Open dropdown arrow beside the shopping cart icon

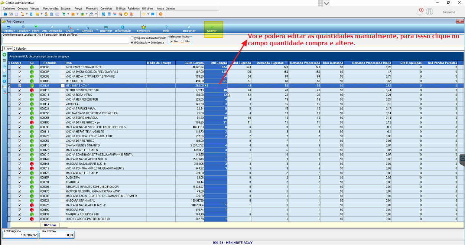point(68,14)
